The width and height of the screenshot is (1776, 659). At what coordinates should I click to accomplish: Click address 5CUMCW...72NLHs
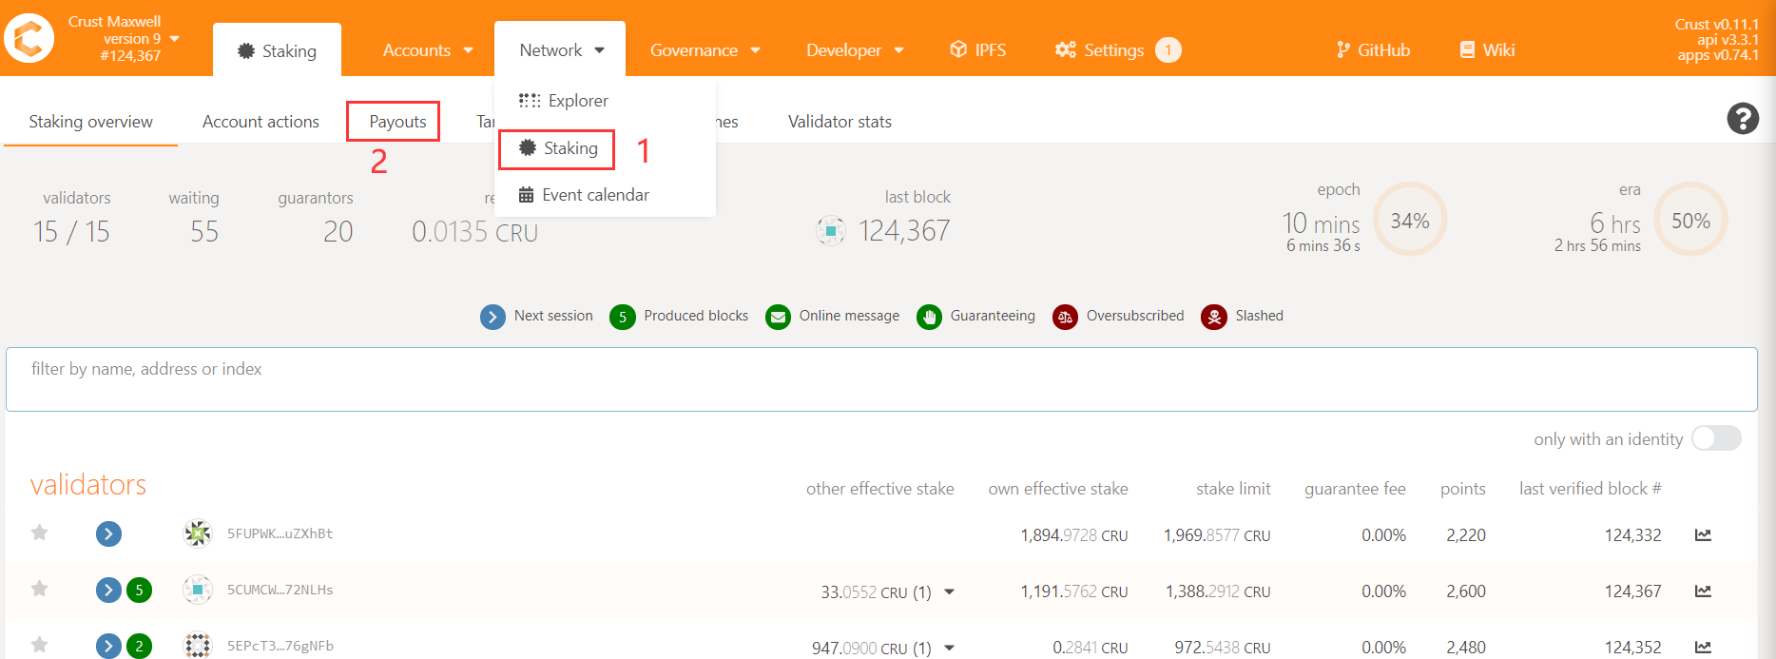pyautogui.click(x=280, y=590)
